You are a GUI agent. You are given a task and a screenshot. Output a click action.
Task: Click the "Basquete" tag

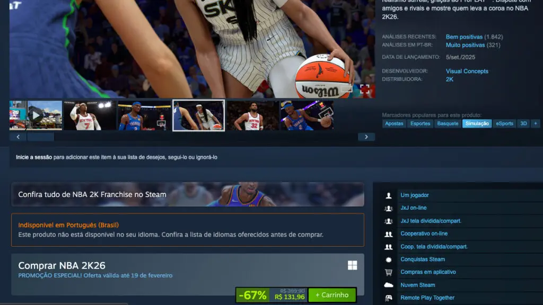tap(448, 123)
